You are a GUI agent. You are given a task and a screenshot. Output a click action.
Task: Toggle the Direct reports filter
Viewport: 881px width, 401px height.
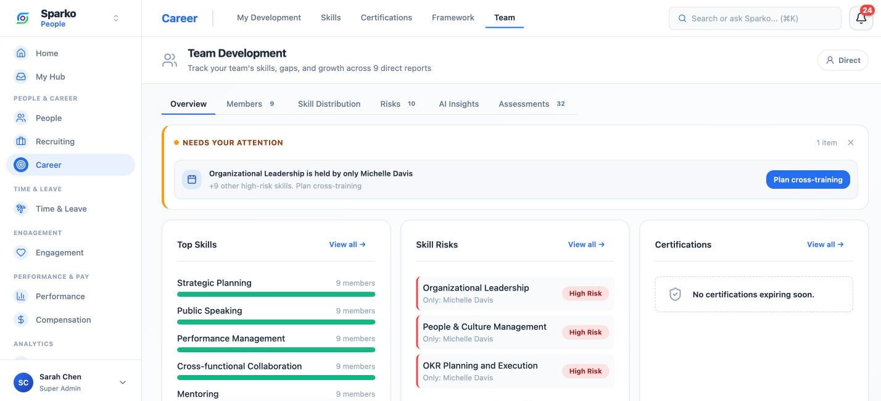[843, 60]
